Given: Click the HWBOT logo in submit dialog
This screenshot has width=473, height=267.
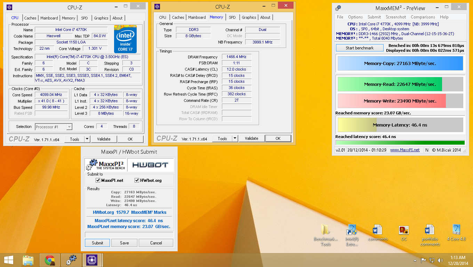Looking at the screenshot, I should click(x=150, y=165).
